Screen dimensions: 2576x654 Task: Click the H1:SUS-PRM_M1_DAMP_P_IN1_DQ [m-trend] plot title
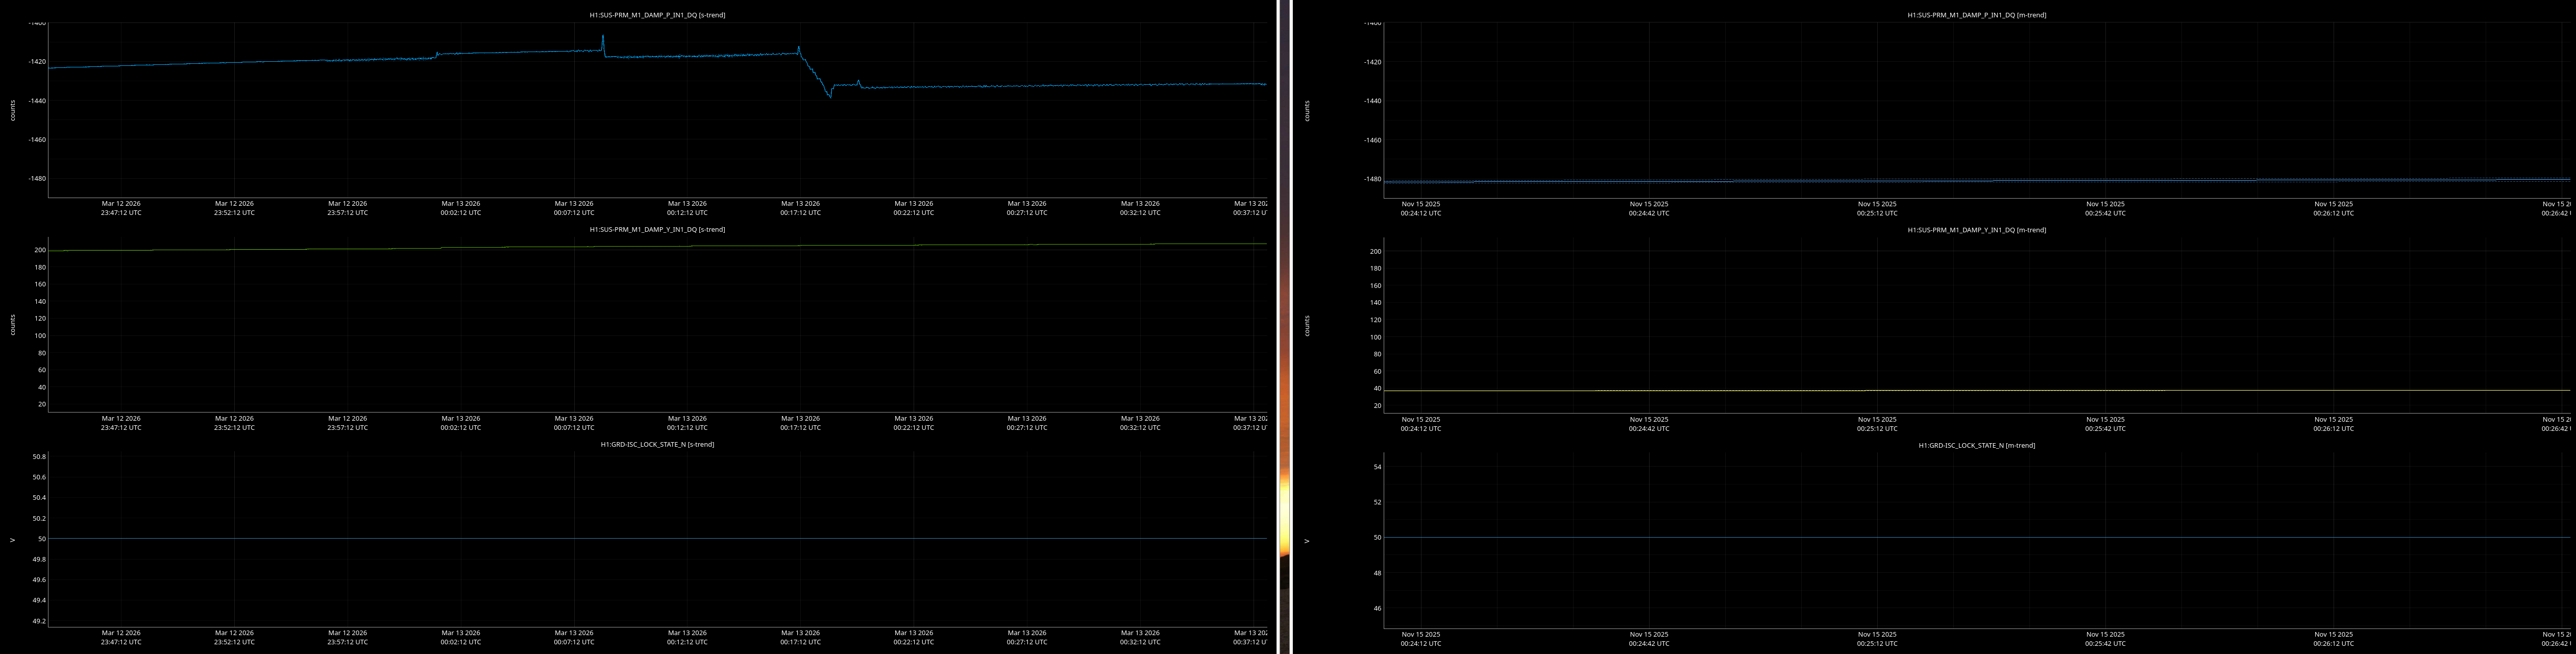(1976, 15)
